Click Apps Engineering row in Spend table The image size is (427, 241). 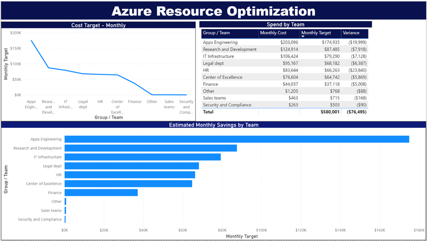coord(285,42)
